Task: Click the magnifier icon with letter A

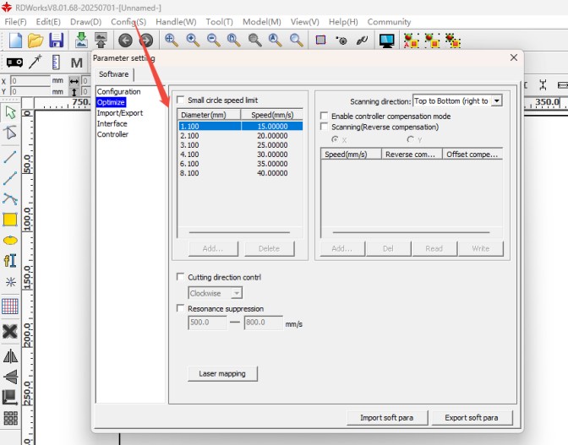Action: tap(276, 41)
